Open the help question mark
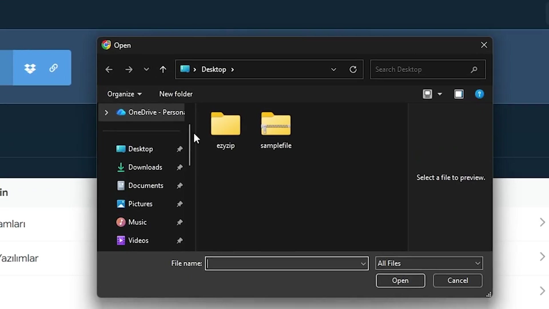 click(480, 94)
